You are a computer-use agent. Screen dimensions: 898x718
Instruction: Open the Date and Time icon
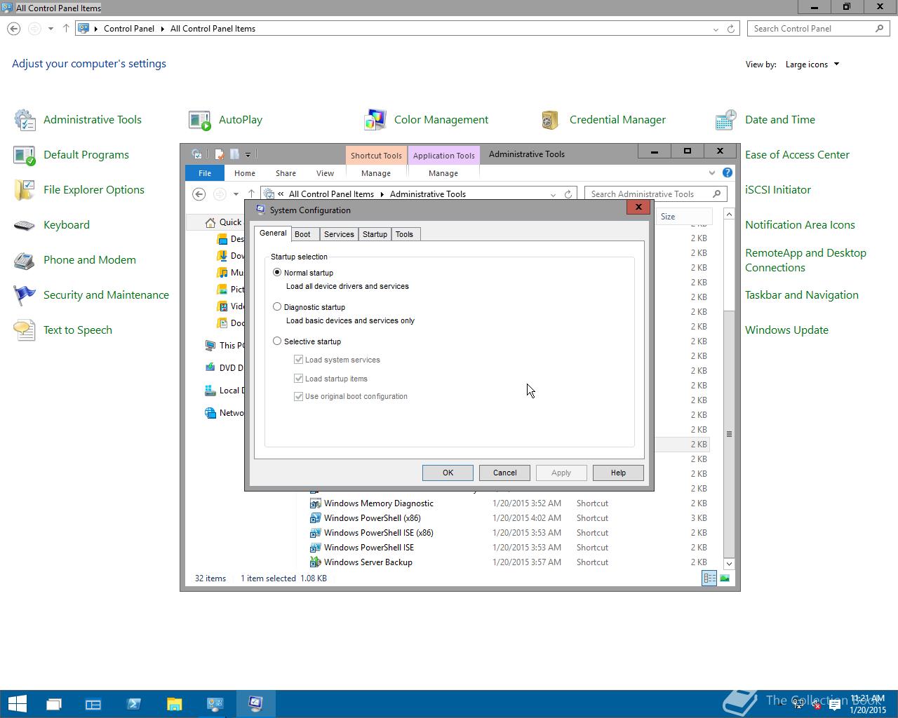(x=726, y=120)
